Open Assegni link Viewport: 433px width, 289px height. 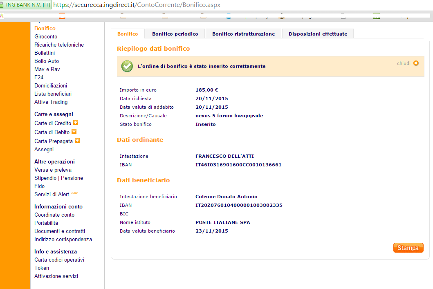pyautogui.click(x=44, y=149)
